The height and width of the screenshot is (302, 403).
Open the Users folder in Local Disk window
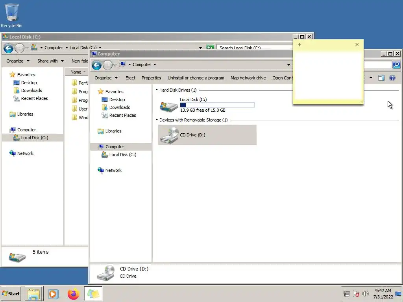pyautogui.click(x=80, y=109)
